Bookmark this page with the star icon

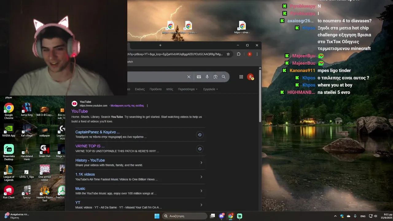coord(228,54)
